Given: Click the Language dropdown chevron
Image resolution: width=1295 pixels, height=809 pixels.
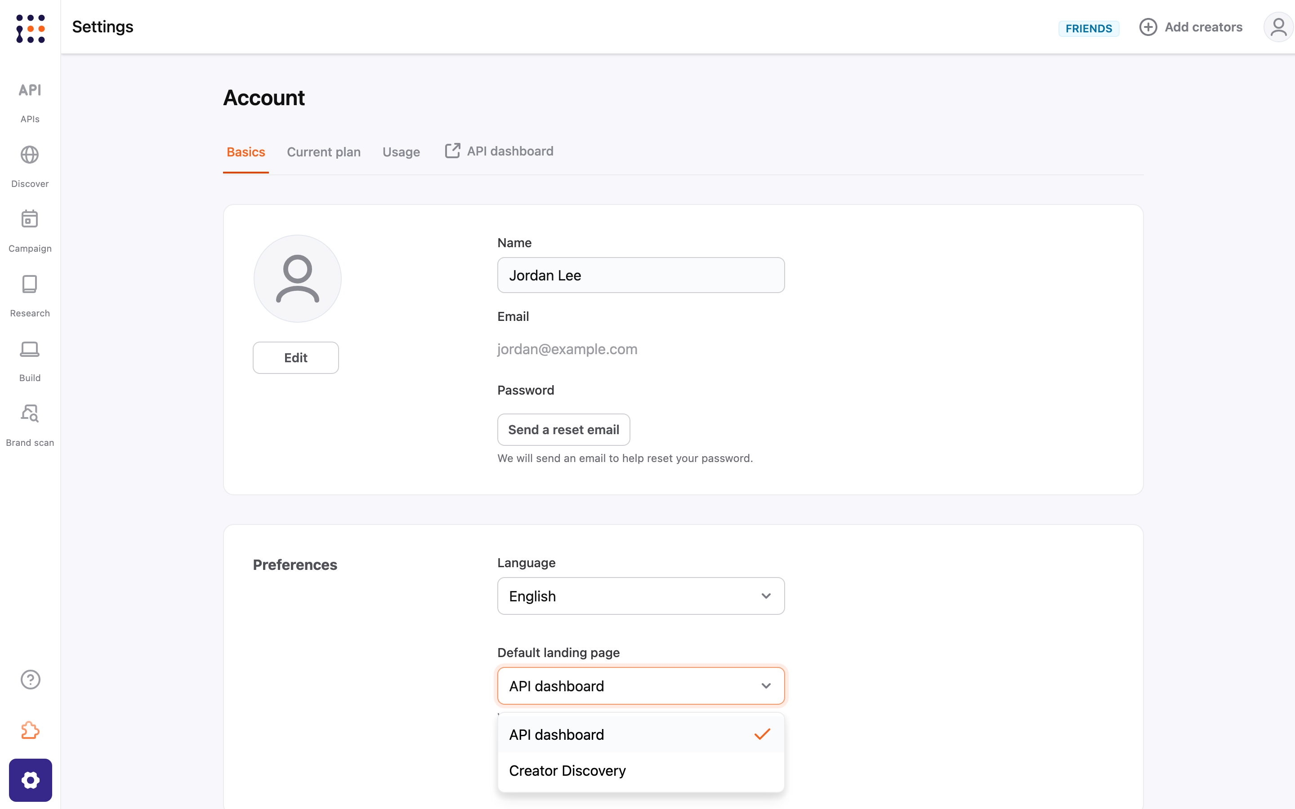Looking at the screenshot, I should click(766, 596).
